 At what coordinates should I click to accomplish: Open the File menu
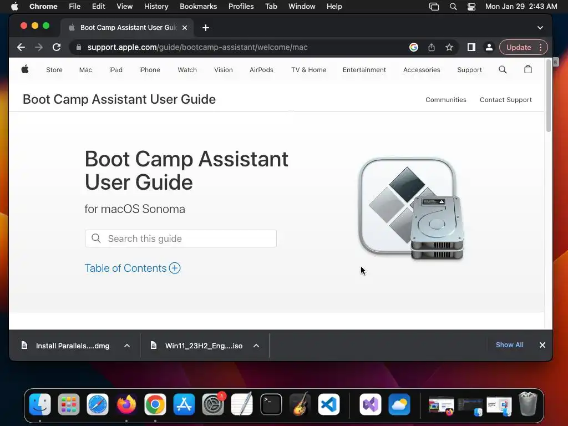point(75,6)
